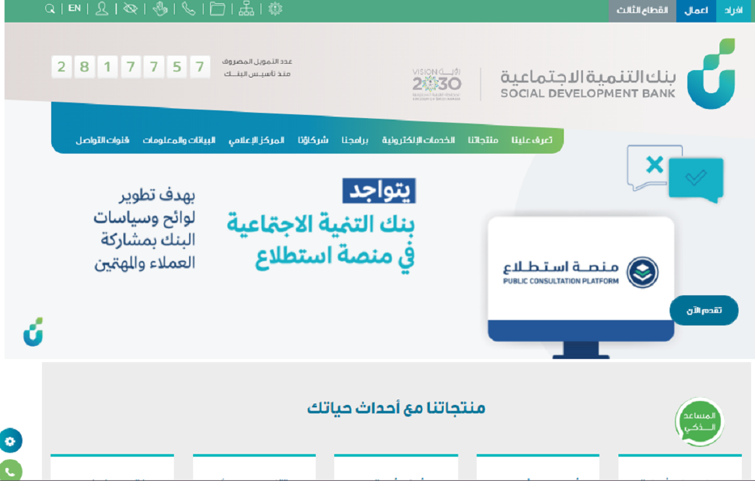Select the اعمال tab

pos(697,10)
